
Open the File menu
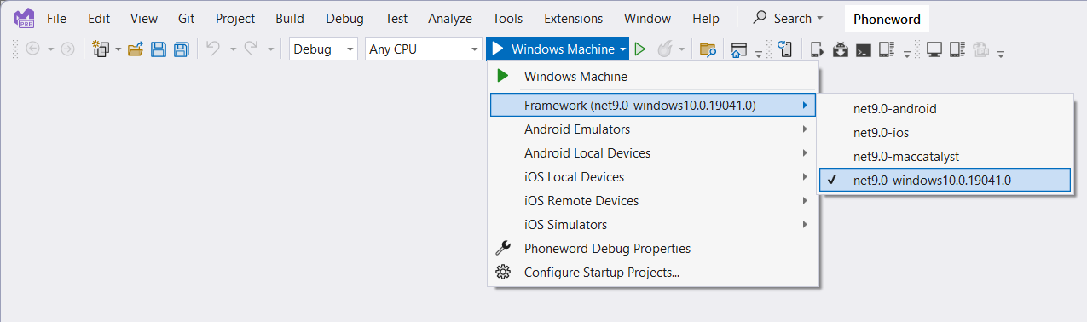coord(56,18)
